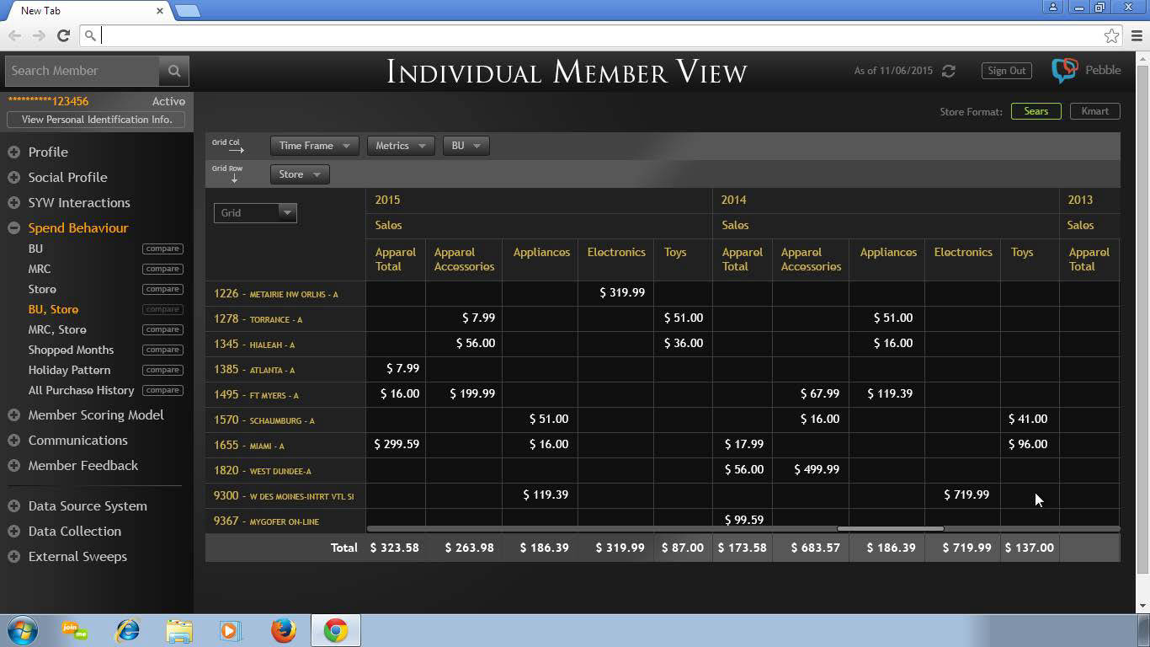Click the search magnifier button beside Search Member
1150x647 pixels.
pos(174,71)
